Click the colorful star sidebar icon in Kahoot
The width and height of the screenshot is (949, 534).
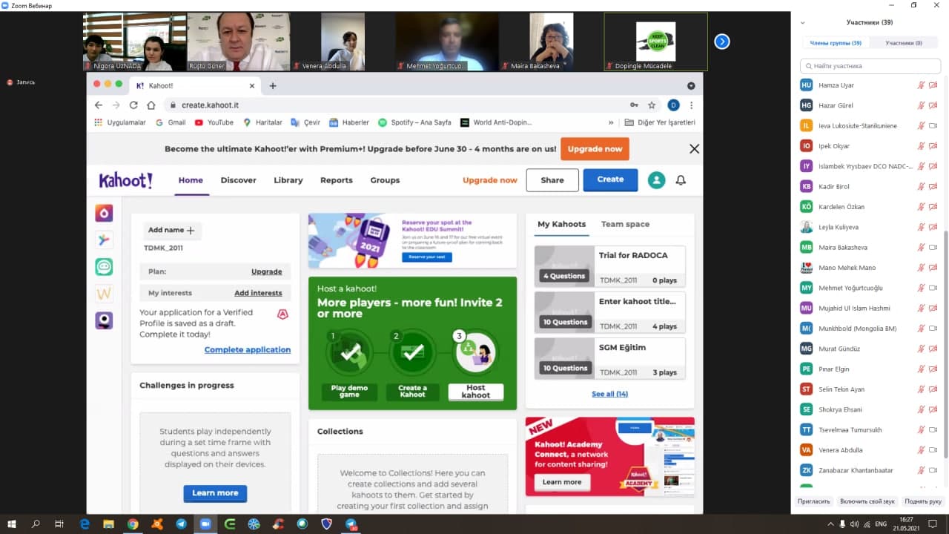[104, 240]
